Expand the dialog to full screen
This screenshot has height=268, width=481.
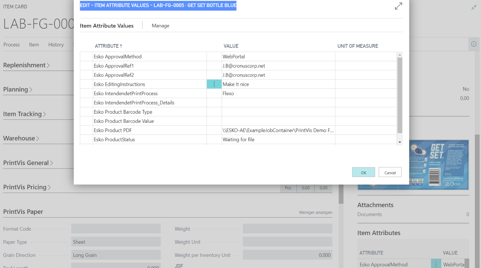coord(398,6)
